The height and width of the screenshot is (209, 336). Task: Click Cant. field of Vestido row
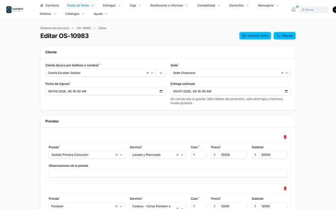(x=198, y=155)
